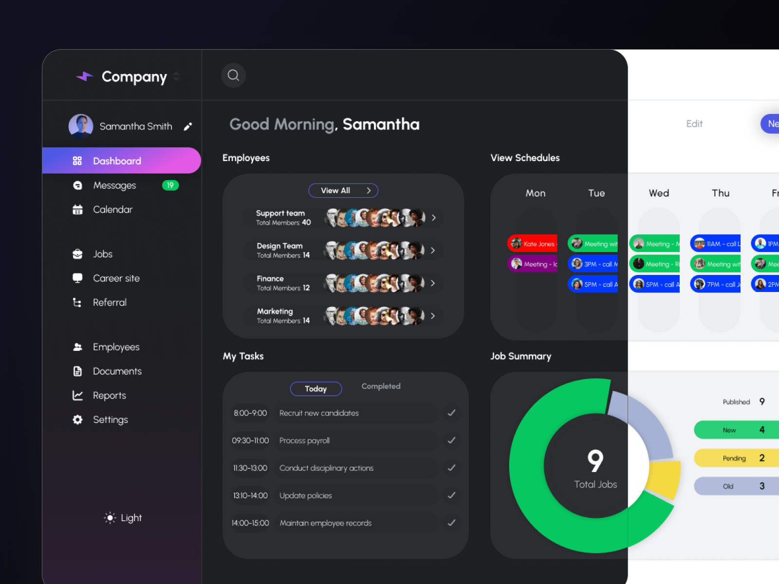Click the Edit link above the schedule
Viewport: 779px width, 584px height.
(694, 124)
